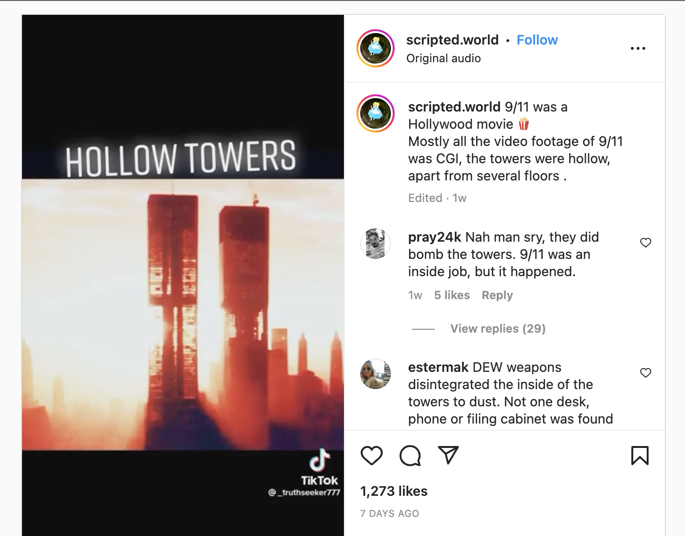Expand View replies (29)
The height and width of the screenshot is (536, 685).
coord(498,329)
